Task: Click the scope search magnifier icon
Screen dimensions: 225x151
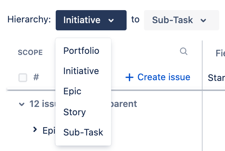Action: (184, 51)
